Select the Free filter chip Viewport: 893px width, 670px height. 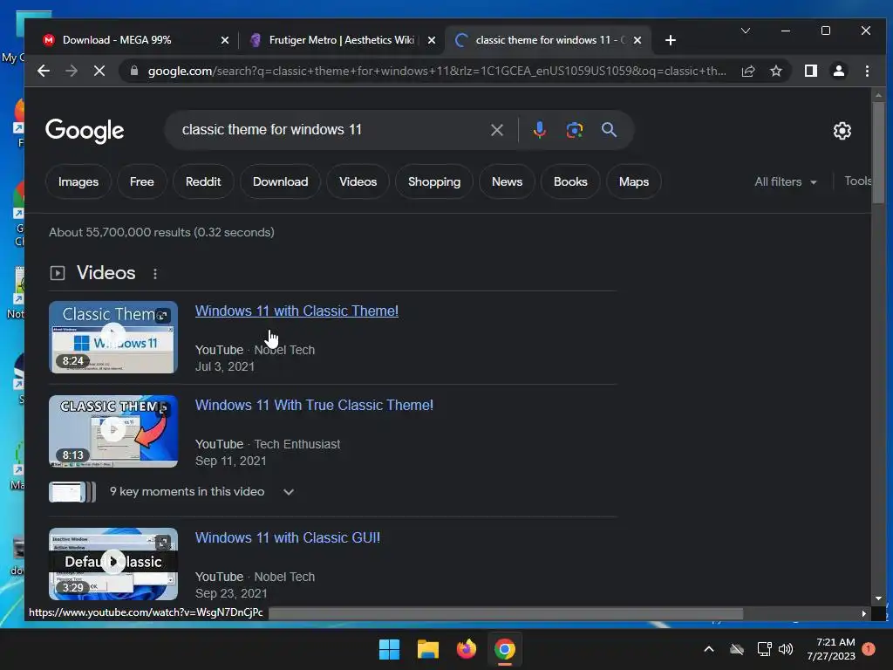142,181
